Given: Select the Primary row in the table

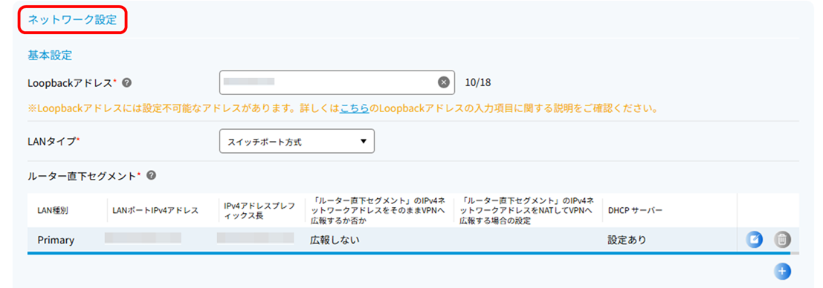Looking at the screenshot, I should pyautogui.click(x=413, y=240).
